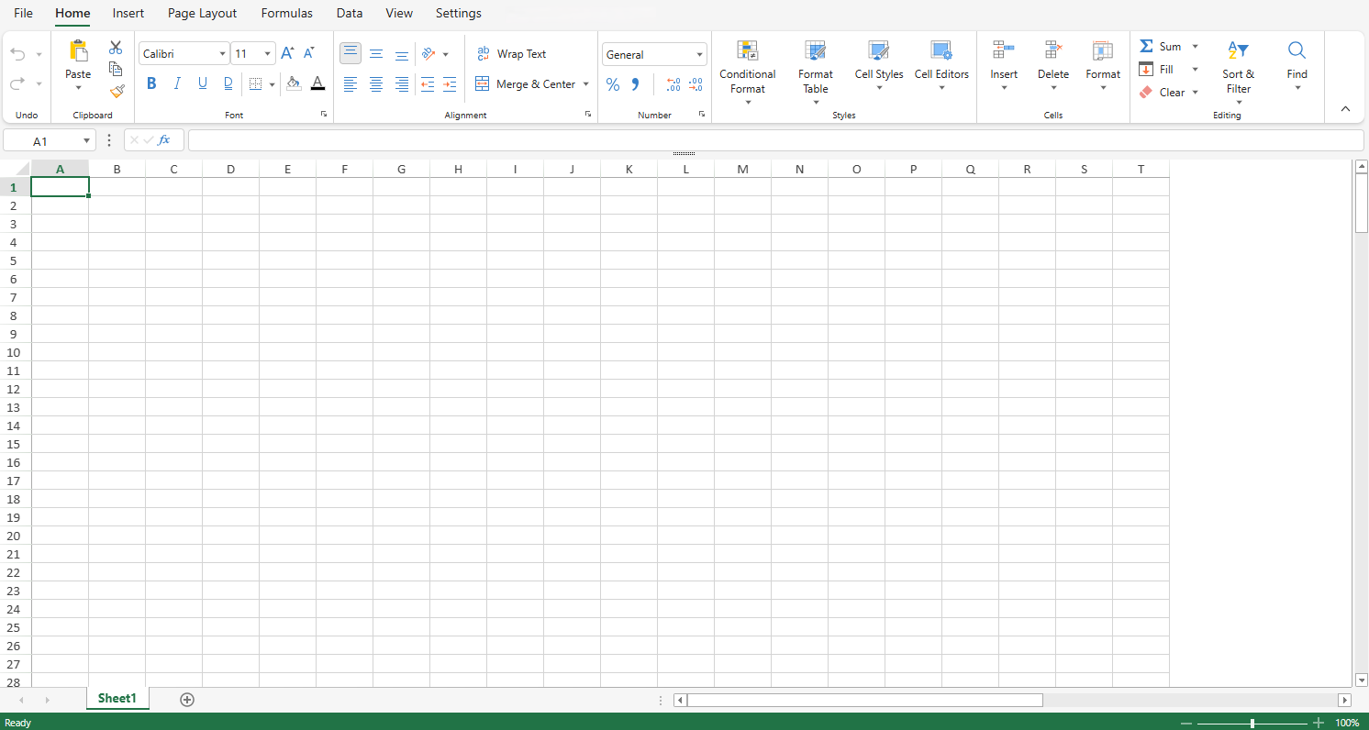Viewport: 1369px width, 730px height.
Task: Click the decrease decimal icon
Action: click(x=696, y=84)
